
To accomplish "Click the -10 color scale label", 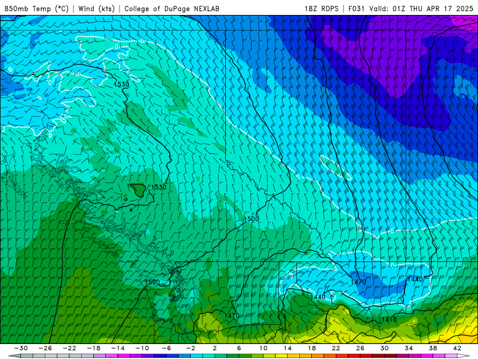I will tap(142, 348).
